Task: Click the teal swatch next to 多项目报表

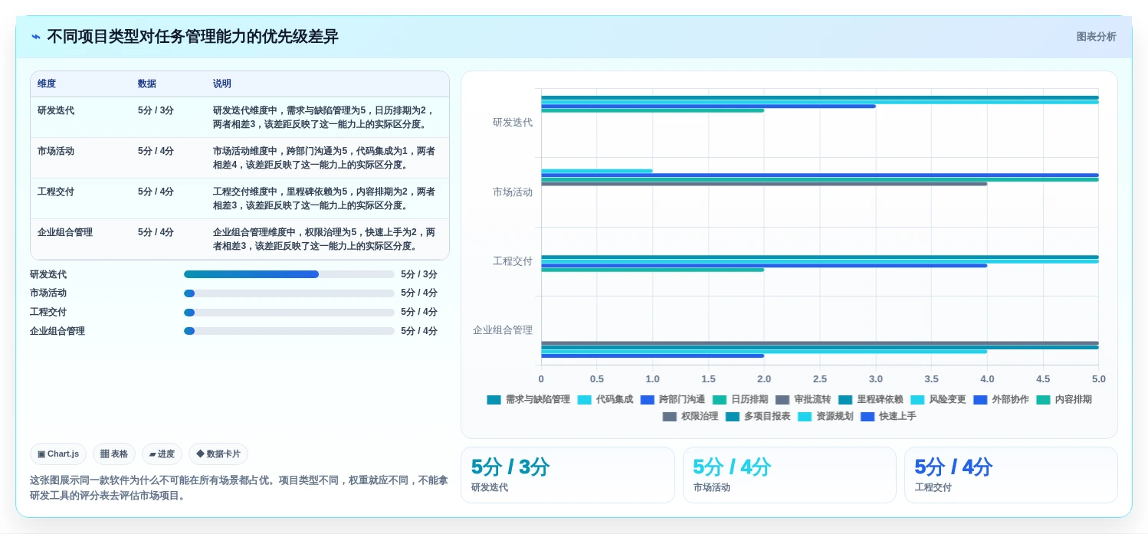Action: [x=733, y=417]
